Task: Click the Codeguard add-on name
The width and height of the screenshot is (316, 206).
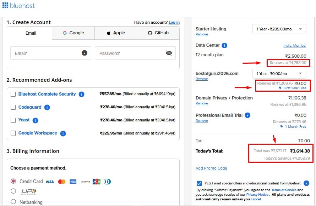Action: 30,107
